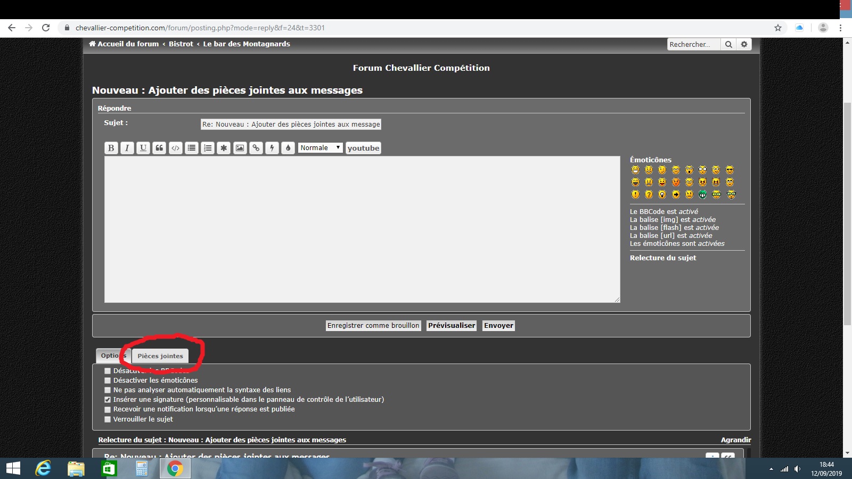This screenshot has height=479, width=852.
Task: Enable Désactiver les émoticônes checkbox
Action: [108, 381]
